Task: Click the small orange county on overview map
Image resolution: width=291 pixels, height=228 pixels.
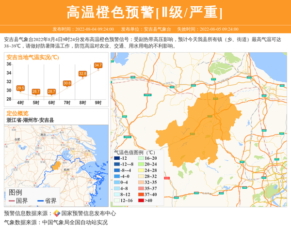Action: tap(57, 166)
